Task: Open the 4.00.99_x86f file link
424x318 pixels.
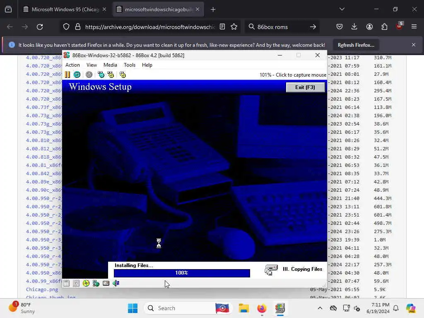Action: coord(44,281)
